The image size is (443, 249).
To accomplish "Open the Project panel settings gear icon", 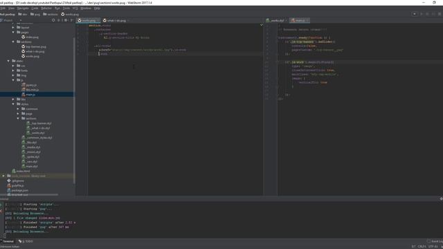I will pyautogui.click(x=66, y=20).
